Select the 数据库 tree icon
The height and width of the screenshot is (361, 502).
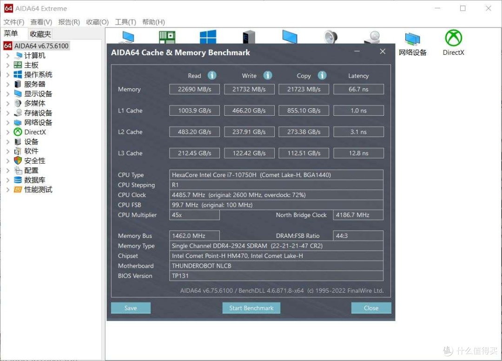point(18,180)
